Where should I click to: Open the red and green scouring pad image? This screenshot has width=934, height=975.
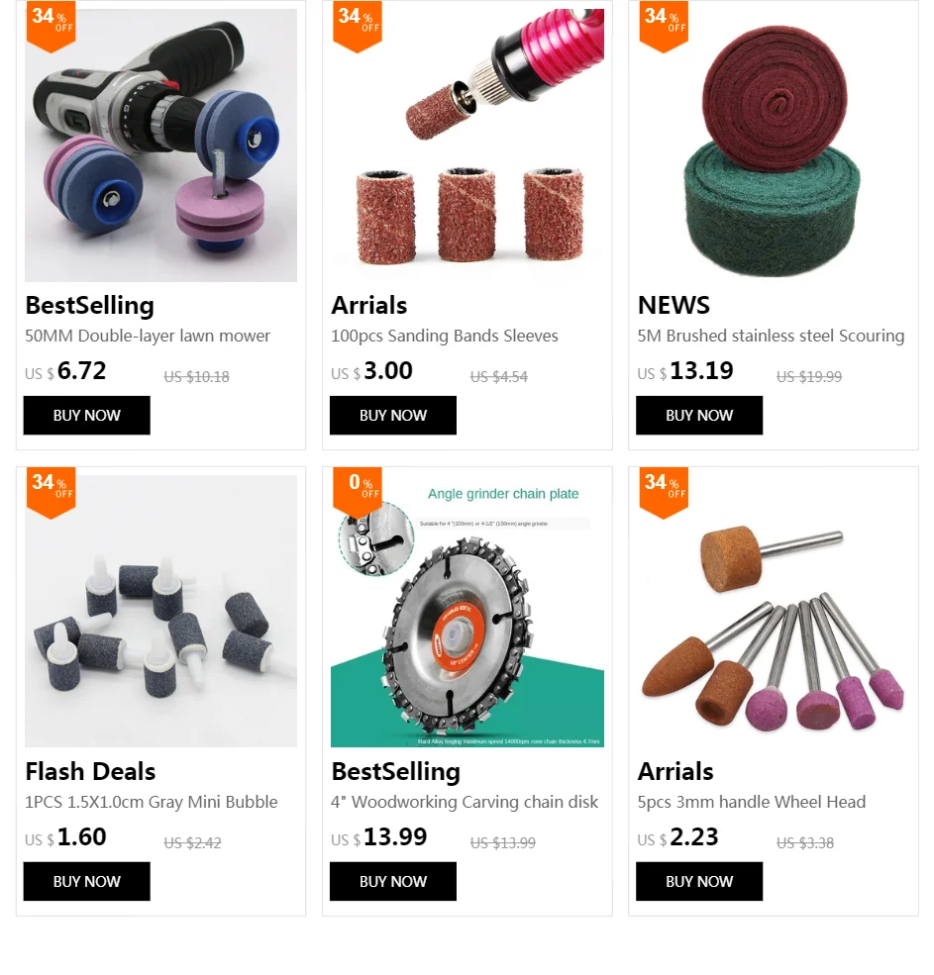(x=774, y=146)
